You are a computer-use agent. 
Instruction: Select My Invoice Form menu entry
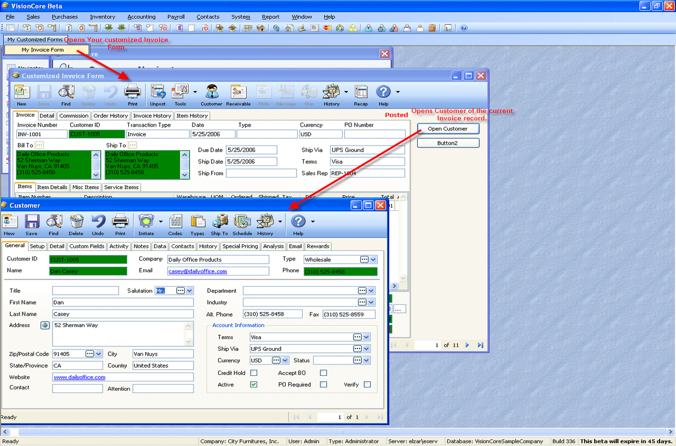47,50
